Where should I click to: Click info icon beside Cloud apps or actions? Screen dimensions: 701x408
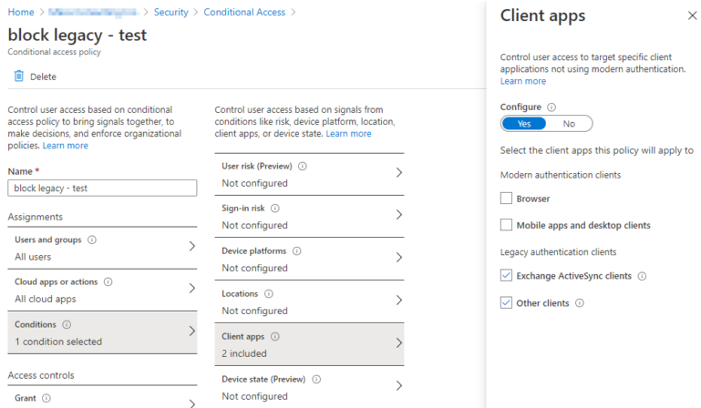(x=108, y=282)
